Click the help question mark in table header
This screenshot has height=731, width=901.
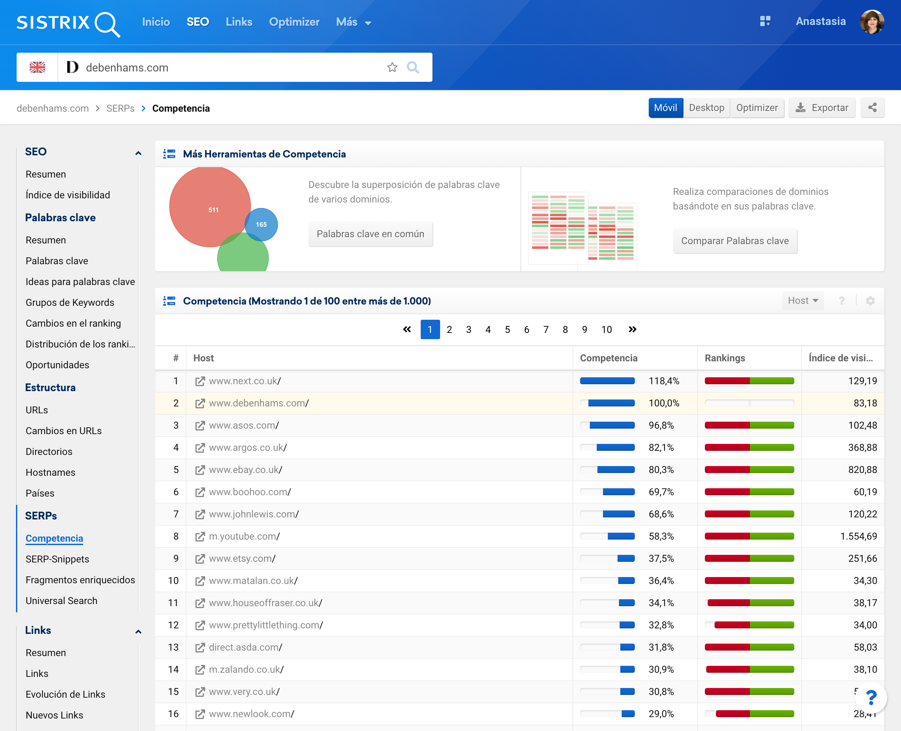841,301
